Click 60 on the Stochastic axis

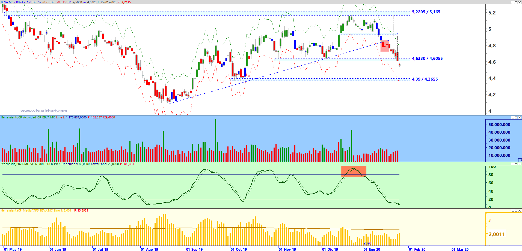[x=491, y=183]
